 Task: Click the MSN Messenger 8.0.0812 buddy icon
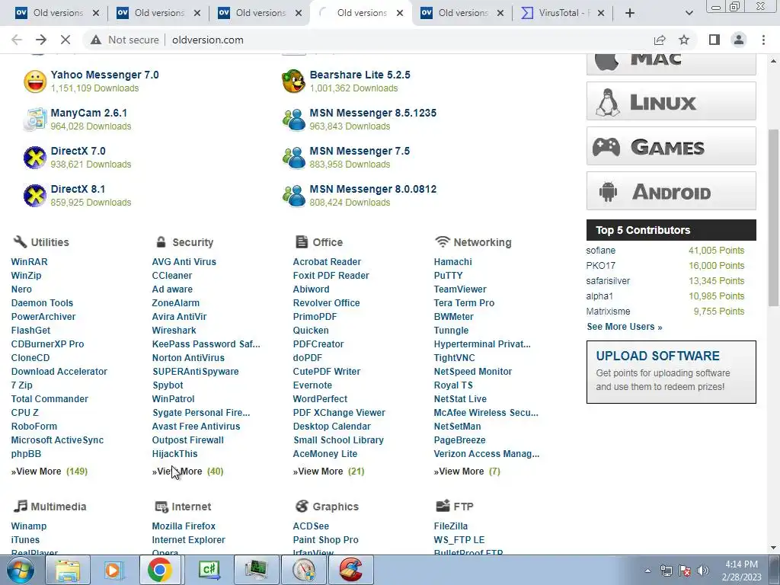pyautogui.click(x=293, y=196)
